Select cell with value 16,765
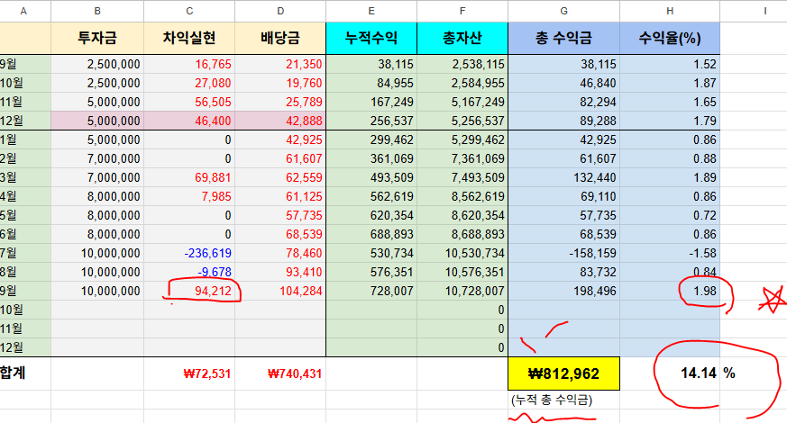787x423 pixels. 189,64
